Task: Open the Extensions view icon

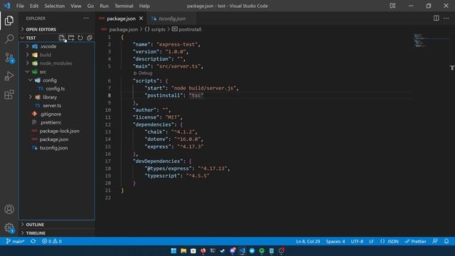Action: [x=9, y=95]
